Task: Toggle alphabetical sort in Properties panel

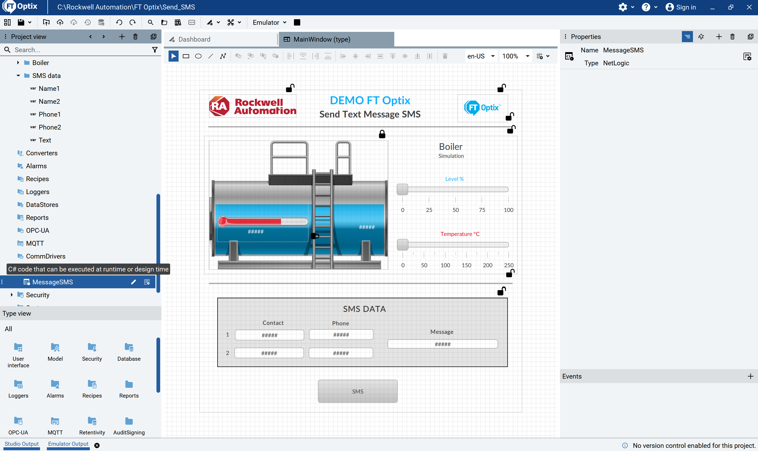Action: click(701, 37)
